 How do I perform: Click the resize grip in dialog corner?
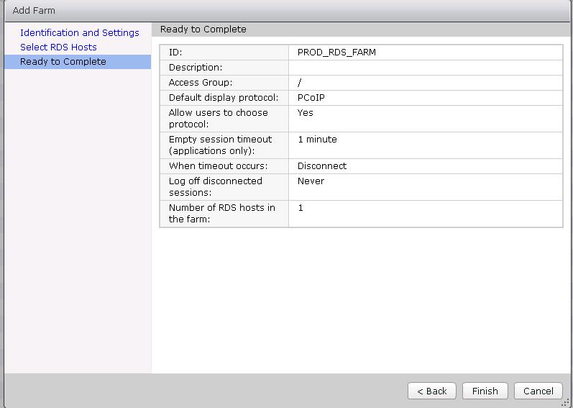565,402
